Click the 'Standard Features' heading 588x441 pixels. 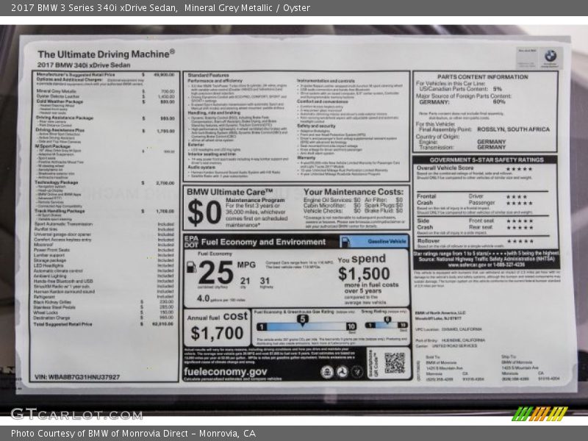click(208, 76)
